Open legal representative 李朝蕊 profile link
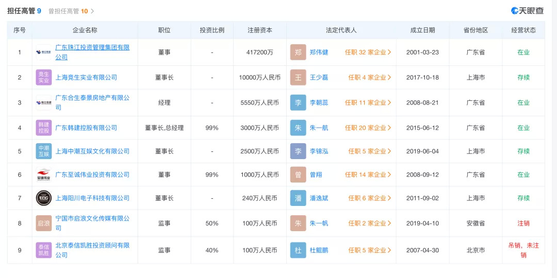Screen dimensions: 557x278 (x=319, y=102)
